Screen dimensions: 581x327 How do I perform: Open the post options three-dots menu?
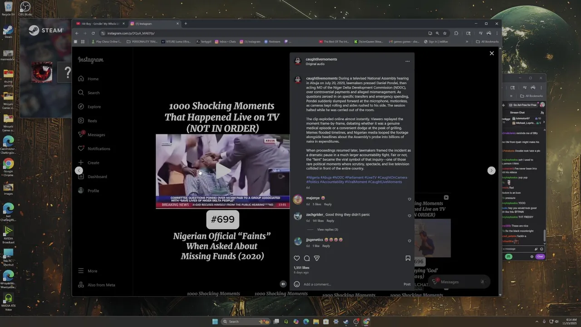(407, 61)
